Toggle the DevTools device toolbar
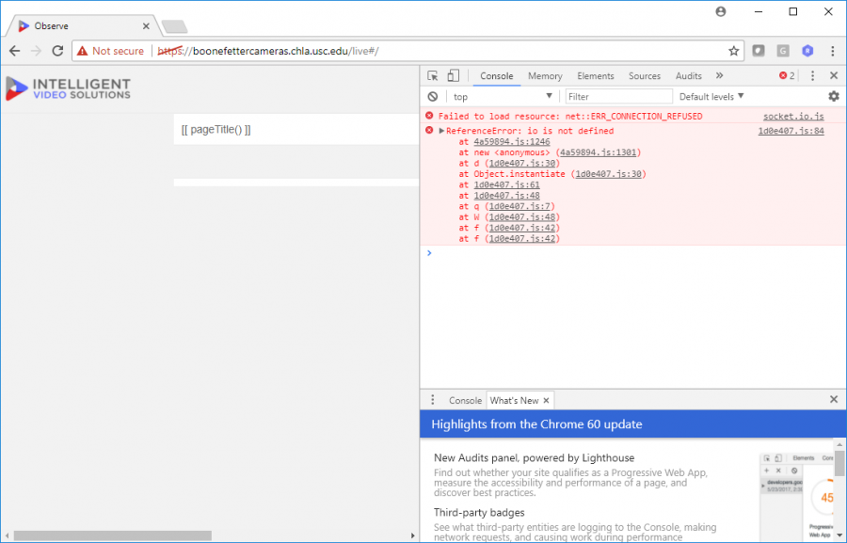 454,75
